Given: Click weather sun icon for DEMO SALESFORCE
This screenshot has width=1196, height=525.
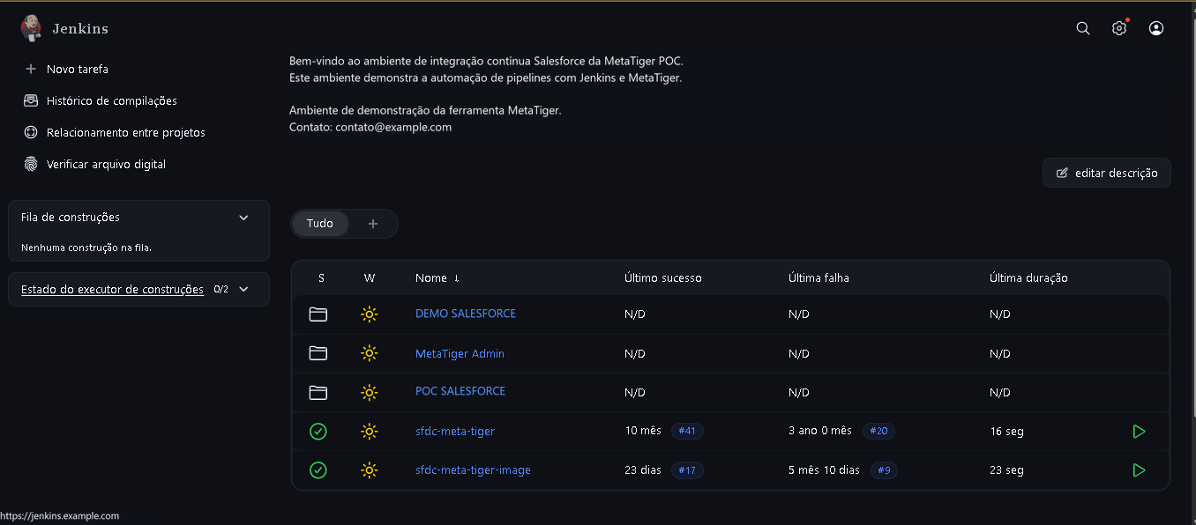Looking at the screenshot, I should (x=370, y=314).
